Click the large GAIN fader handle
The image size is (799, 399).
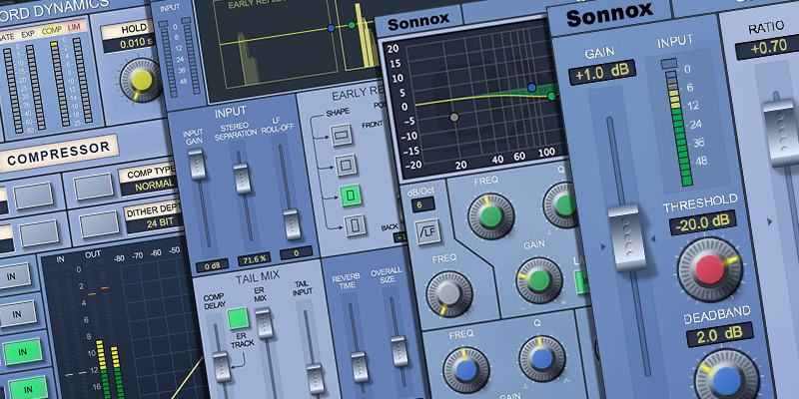pyautogui.click(x=626, y=237)
